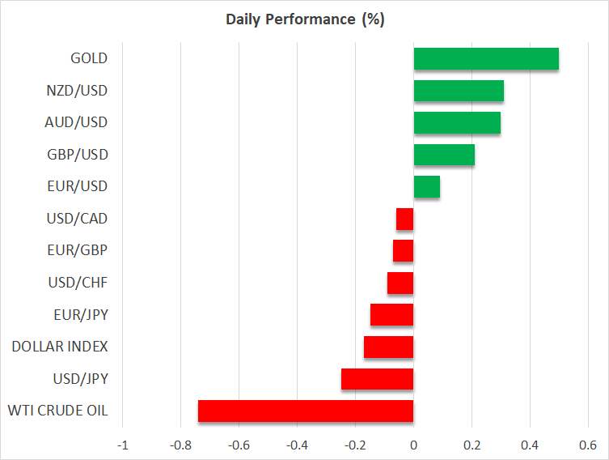The height and width of the screenshot is (460, 609).
Task: Click the USD/CHF red bar
Action: click(x=400, y=283)
